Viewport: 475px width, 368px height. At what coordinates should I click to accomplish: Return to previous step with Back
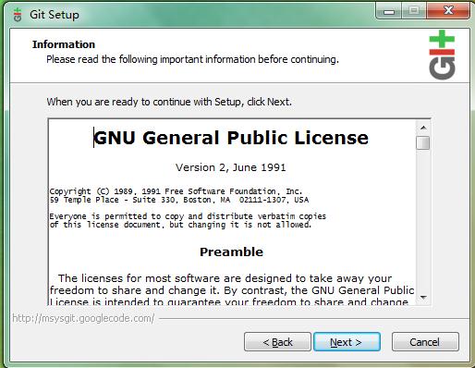point(277,342)
